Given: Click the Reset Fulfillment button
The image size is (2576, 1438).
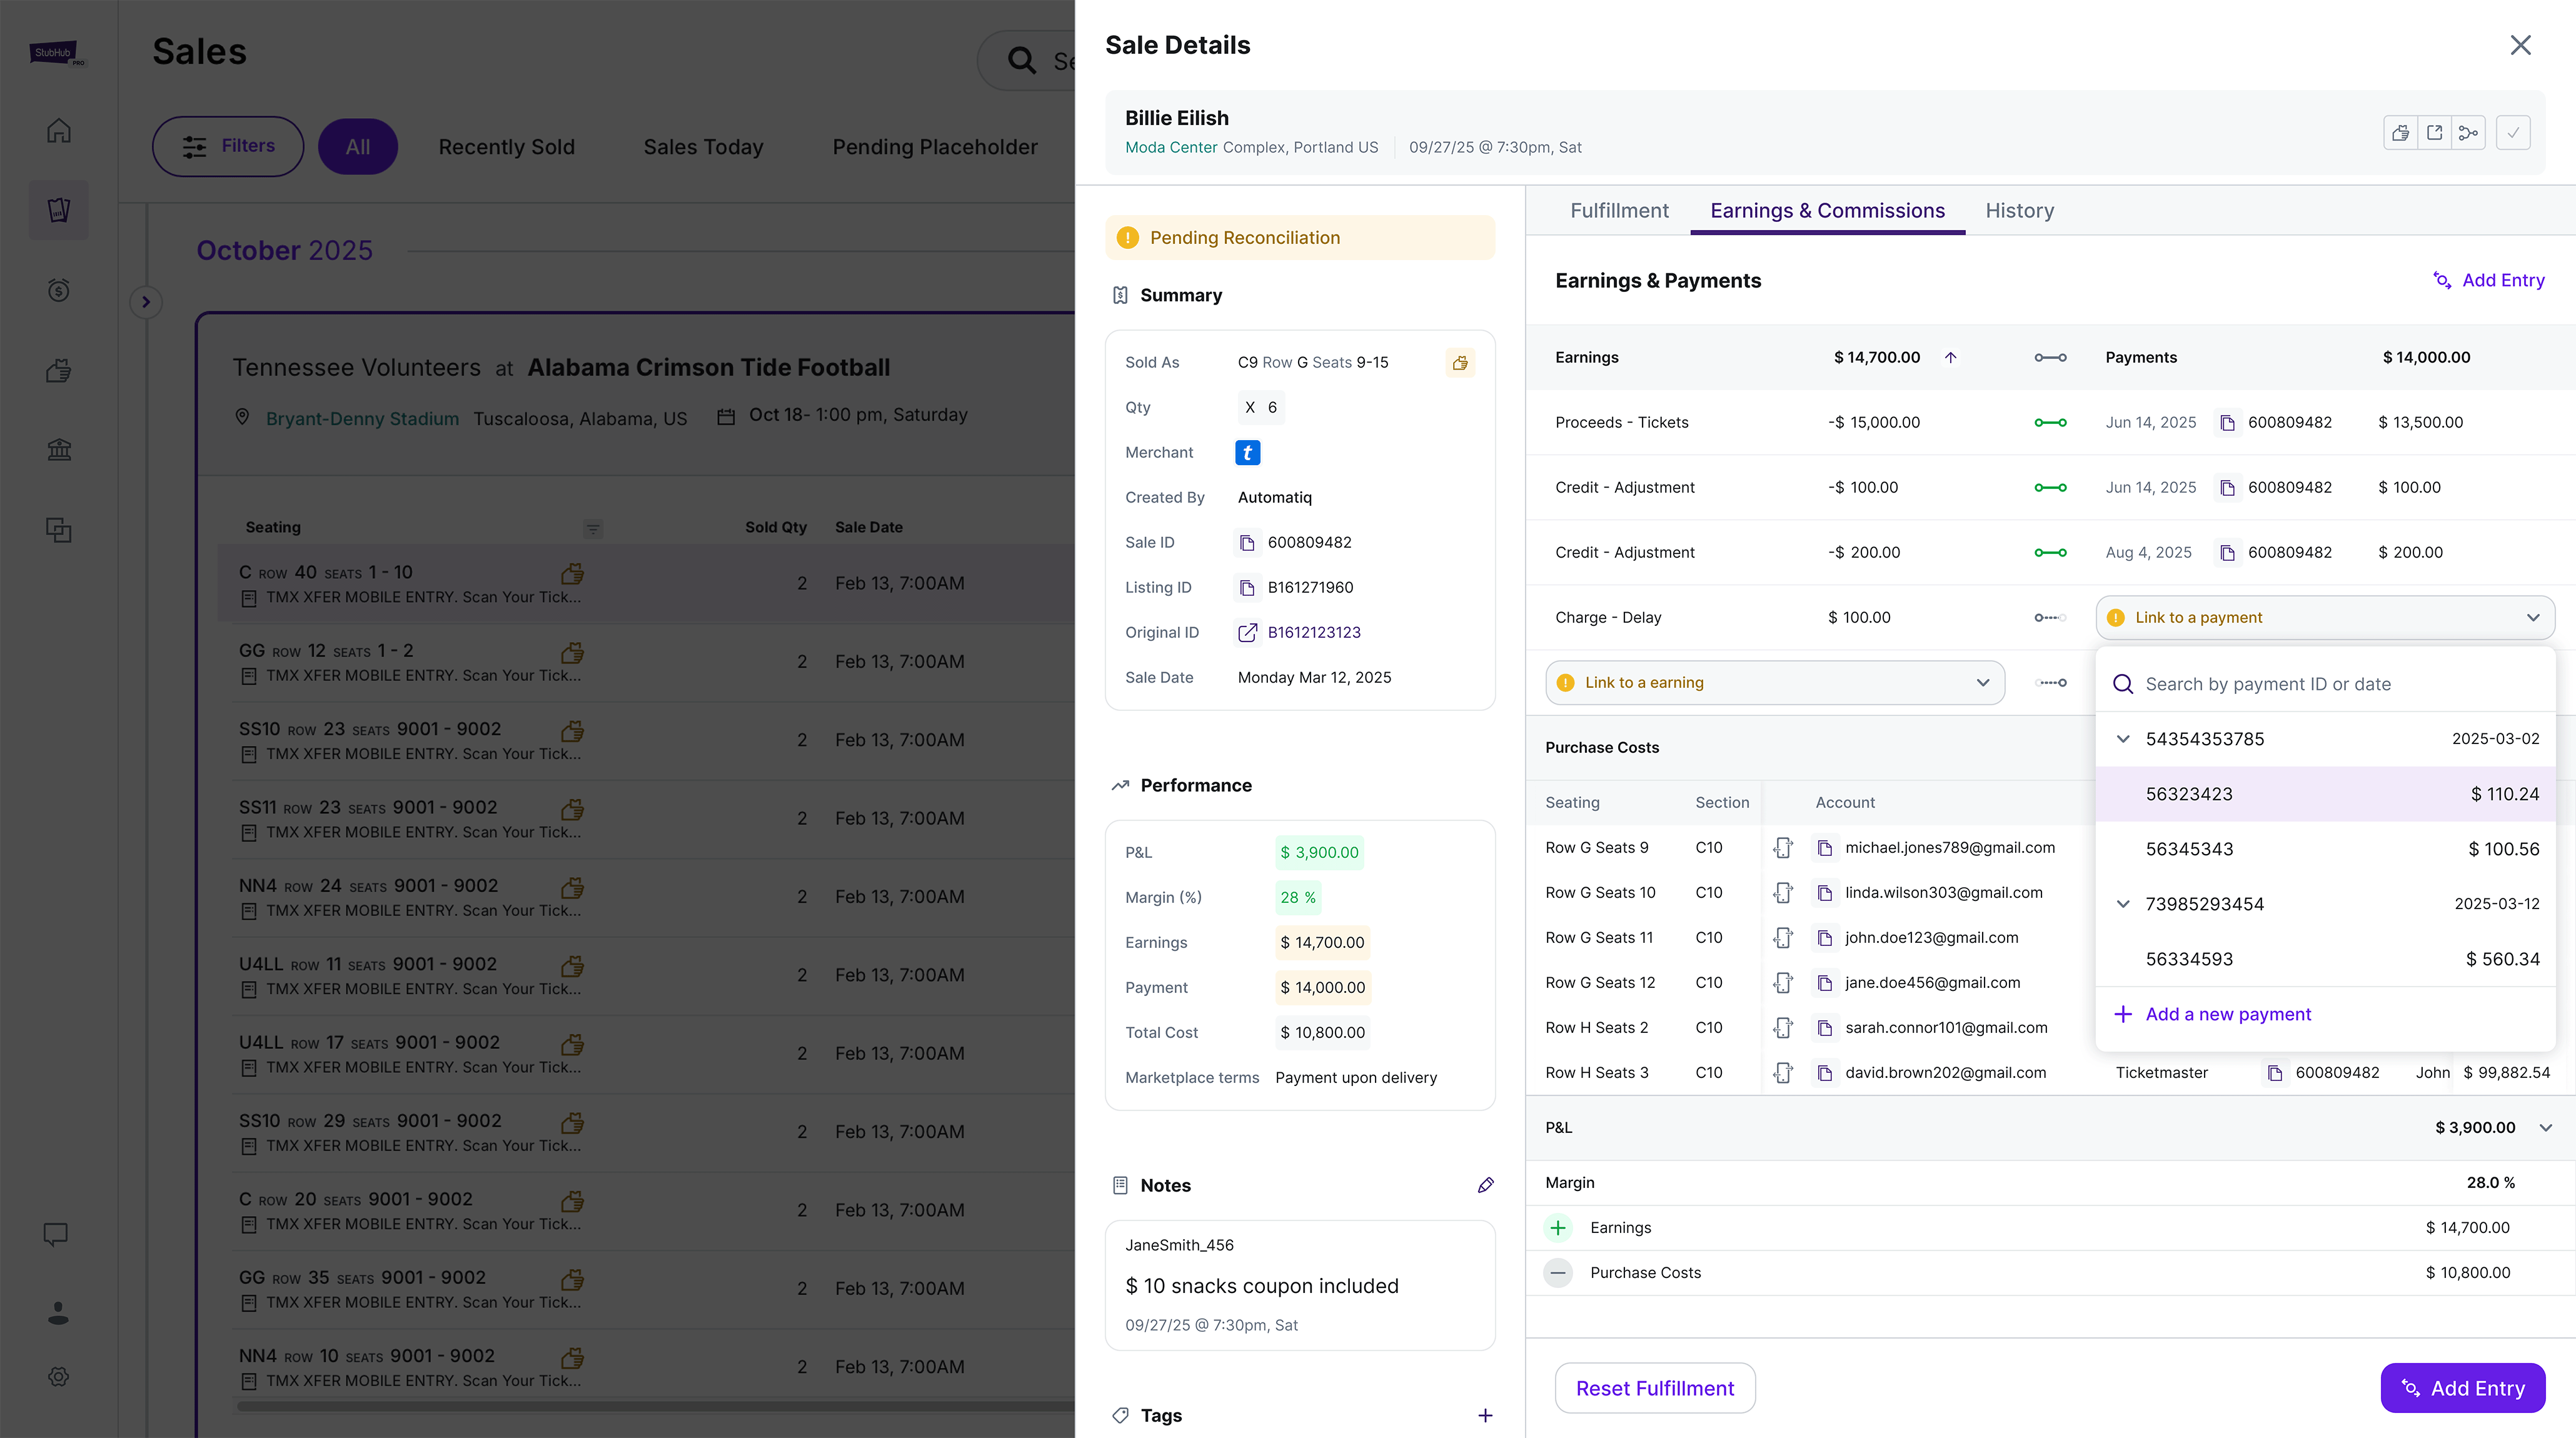Looking at the screenshot, I should 1654,1388.
